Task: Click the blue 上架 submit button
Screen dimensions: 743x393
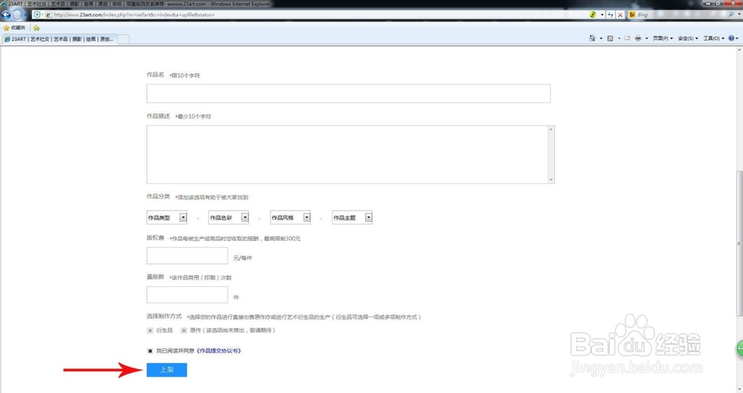Action: (x=166, y=370)
